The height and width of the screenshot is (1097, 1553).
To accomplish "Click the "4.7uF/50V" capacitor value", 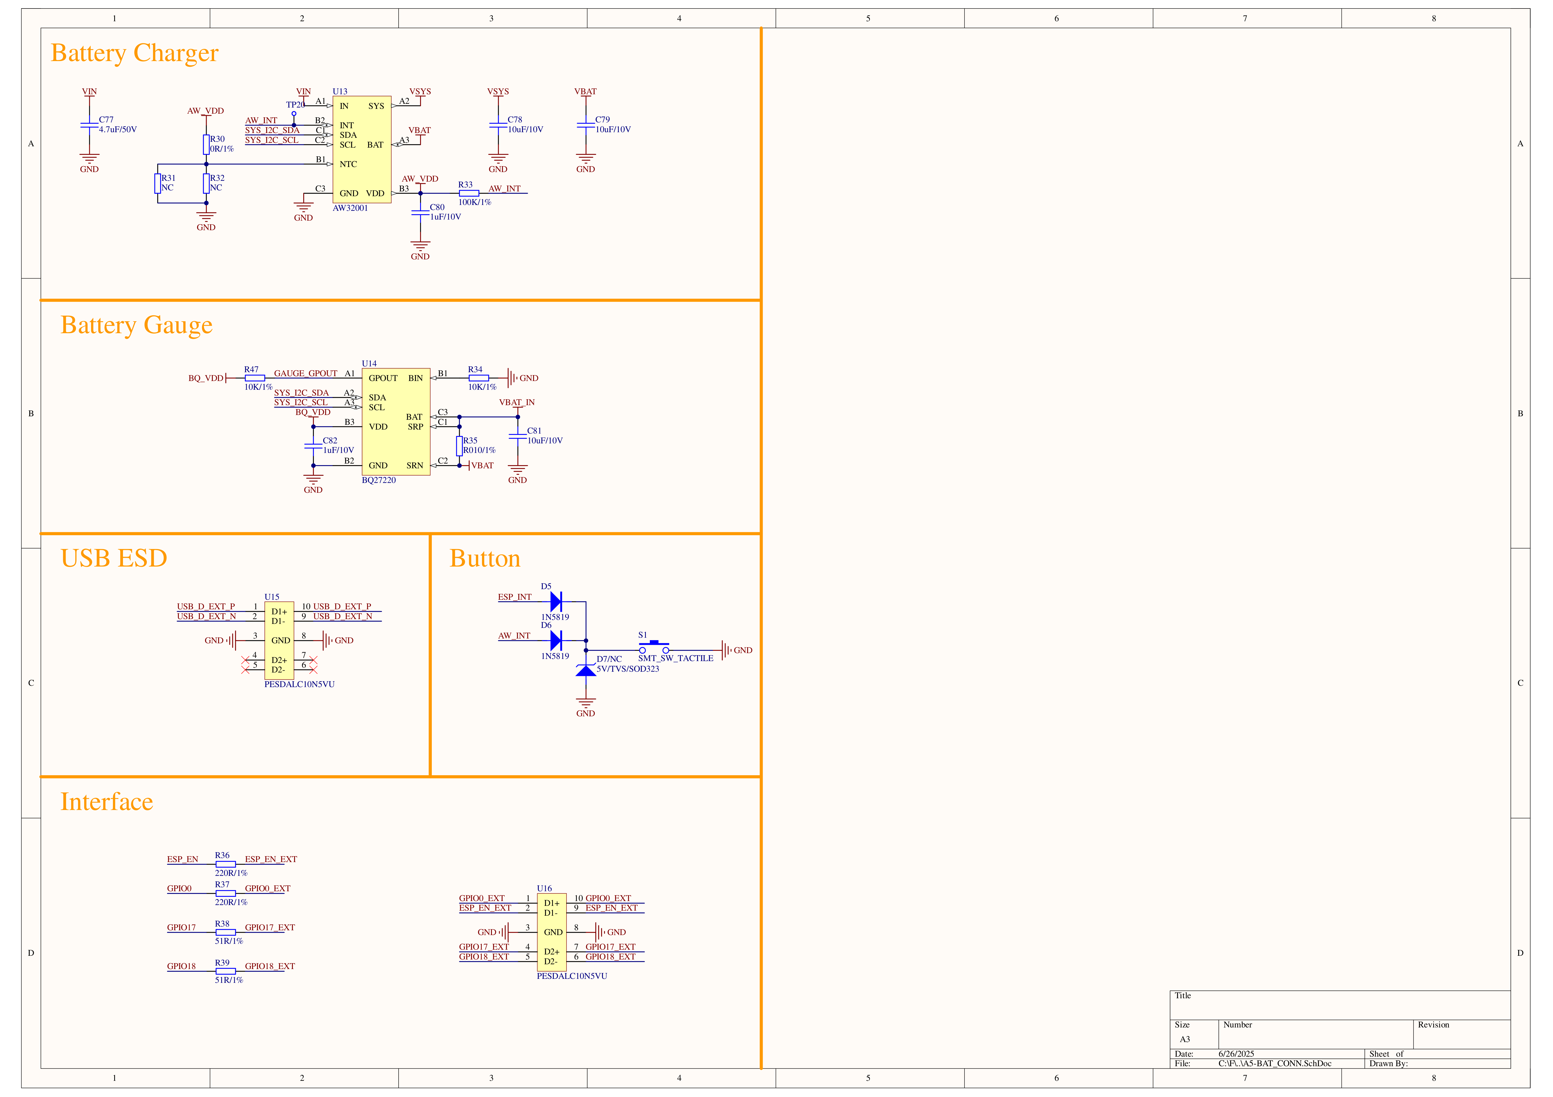I will [118, 130].
